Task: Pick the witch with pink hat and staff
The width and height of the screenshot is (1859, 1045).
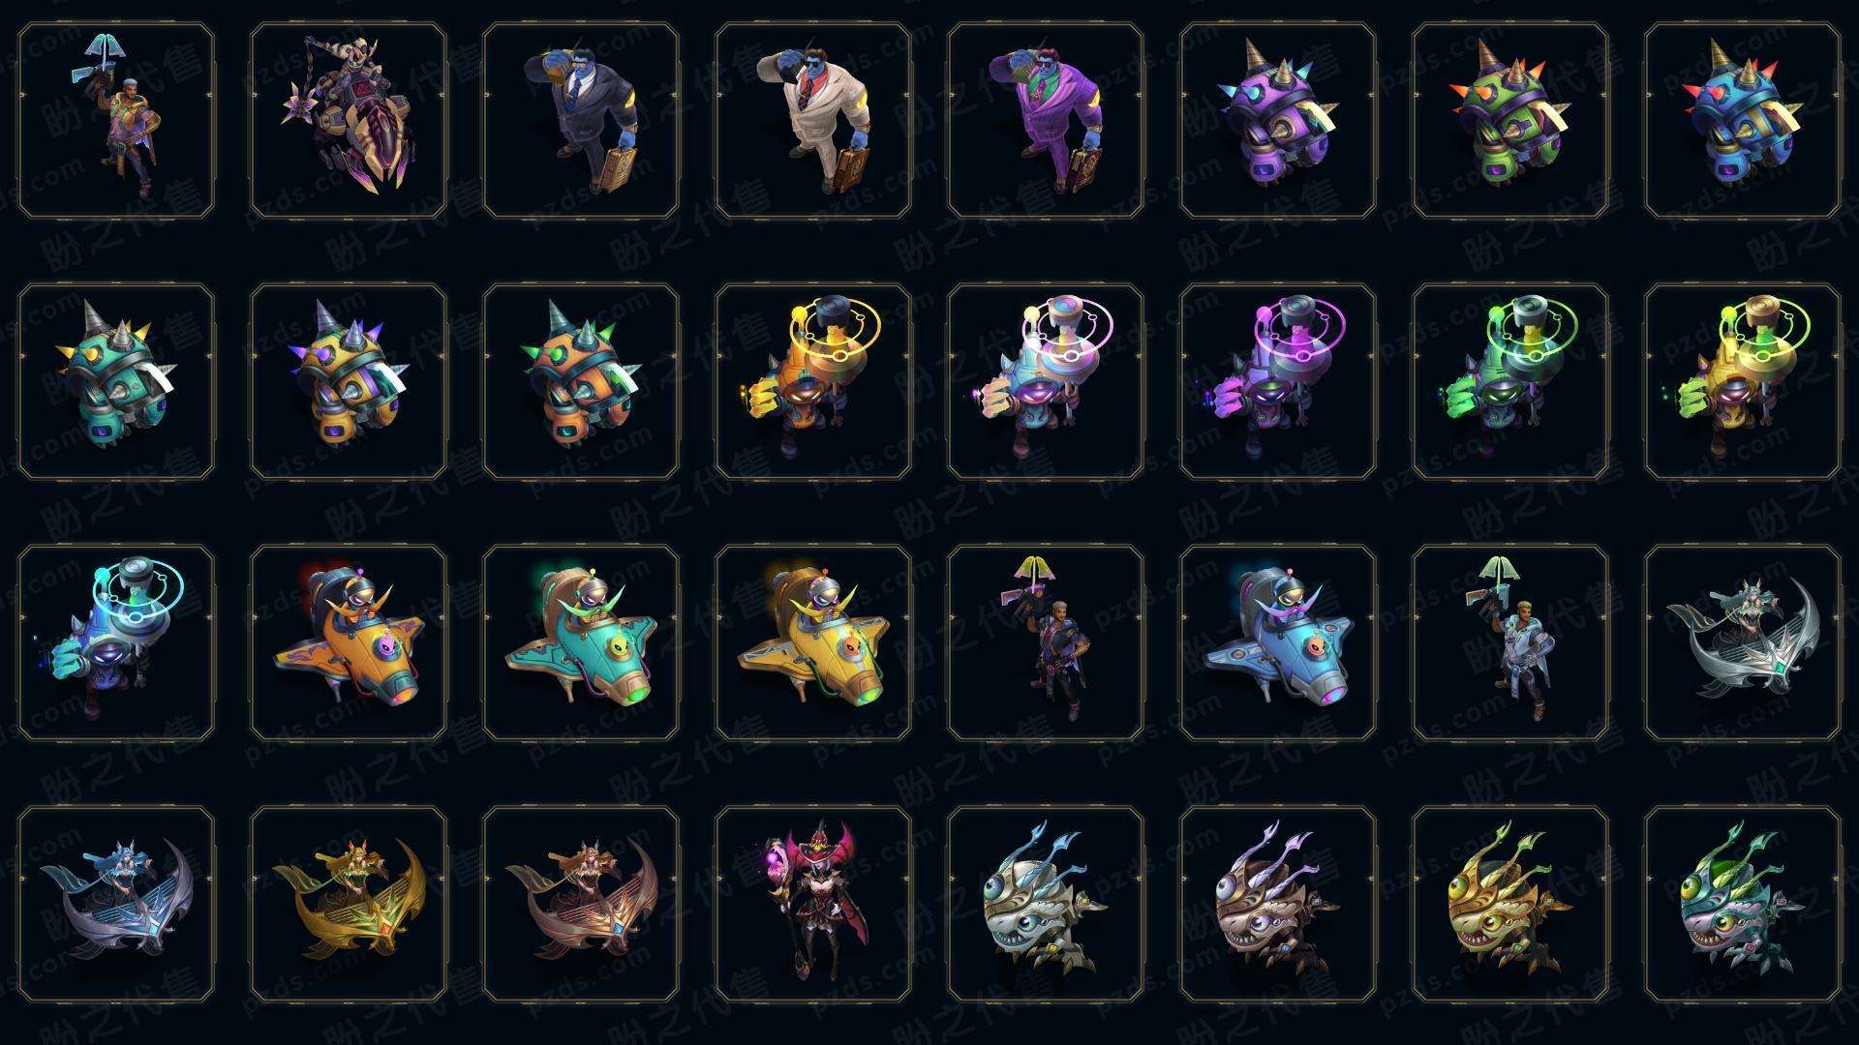Action: tap(812, 903)
